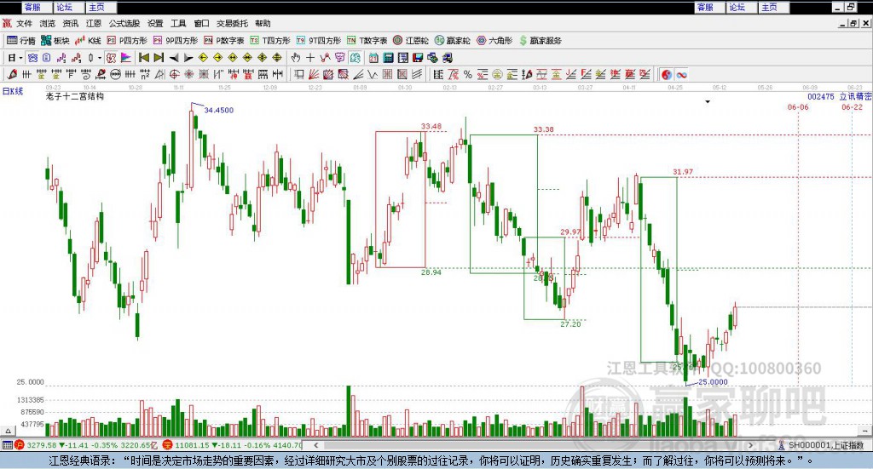Open the T数字表 tool
Screen dimensions: 873x469
[367, 41]
